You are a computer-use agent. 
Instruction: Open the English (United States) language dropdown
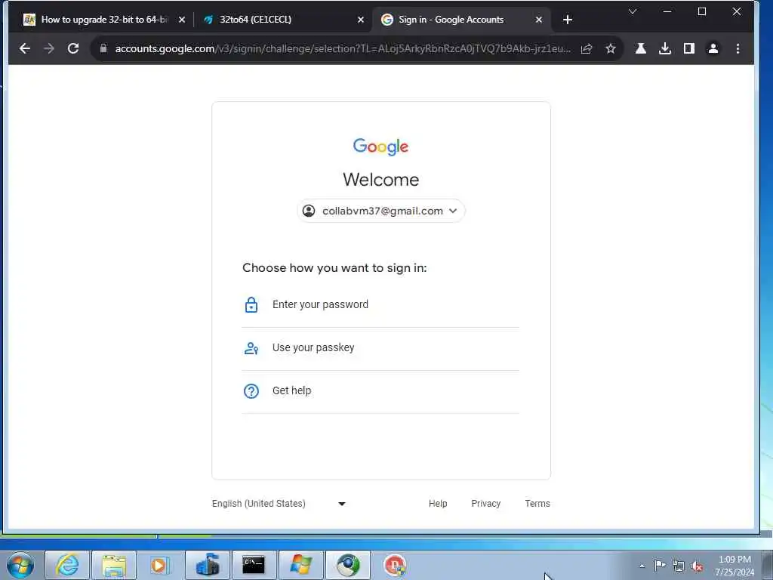click(x=279, y=504)
